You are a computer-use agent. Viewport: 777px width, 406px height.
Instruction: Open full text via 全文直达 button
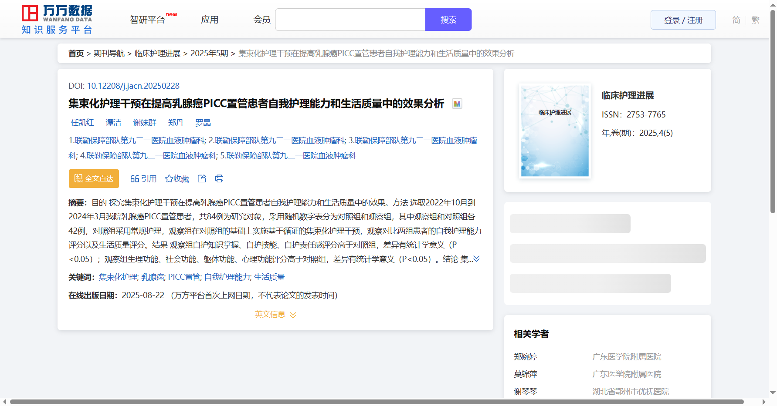(x=94, y=178)
